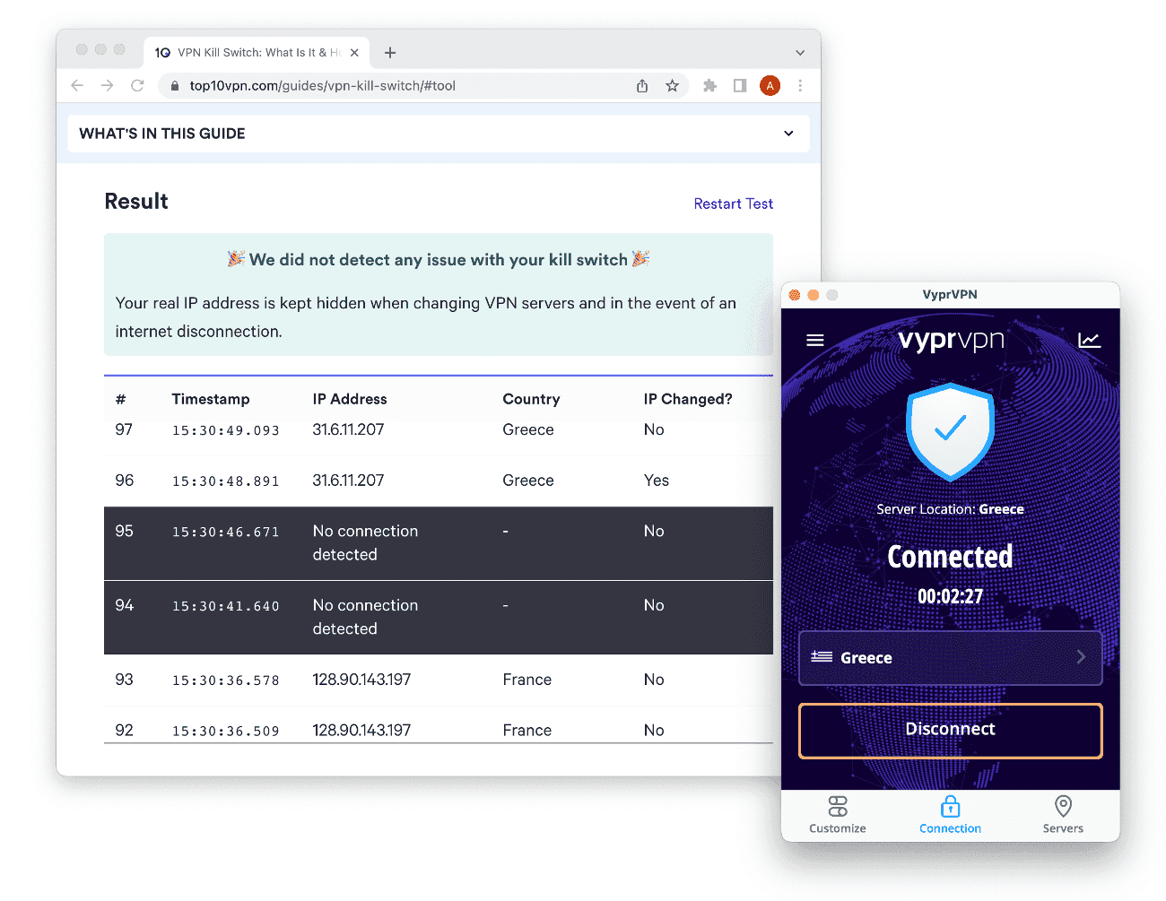Click the Greece flag icon in VyprVPN
The height and width of the screenshot is (901, 1166).
coord(822,657)
